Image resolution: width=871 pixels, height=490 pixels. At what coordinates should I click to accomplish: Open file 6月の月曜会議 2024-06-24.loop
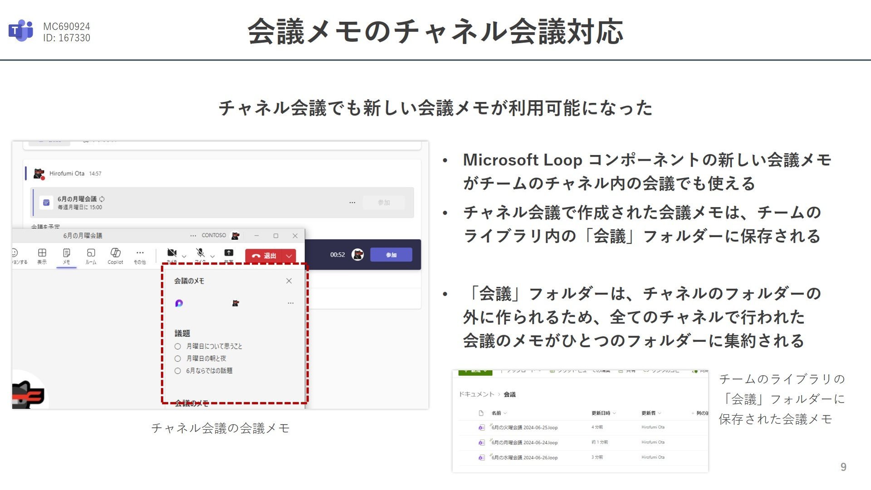[x=524, y=442]
